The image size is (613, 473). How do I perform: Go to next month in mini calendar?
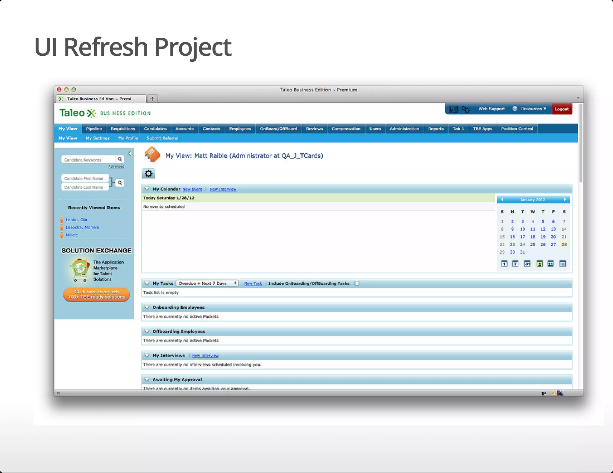point(565,199)
